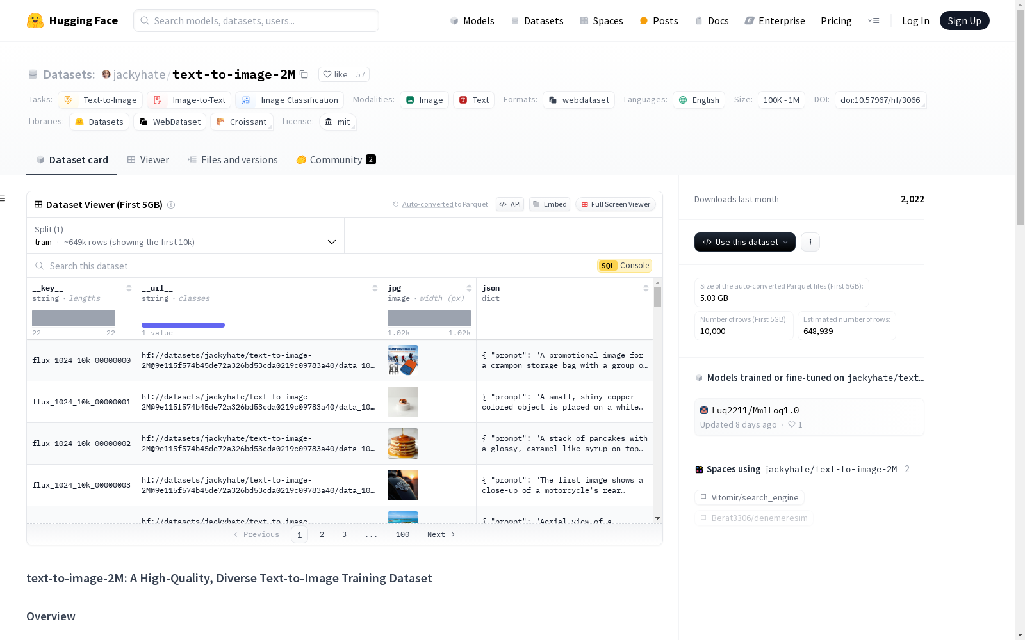The image size is (1025, 640).
Task: Click the info icon beside Dataset Viewer title
Action: [x=171, y=205]
